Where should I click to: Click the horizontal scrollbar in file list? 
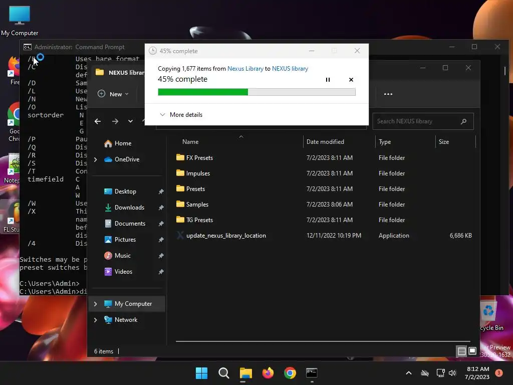pos(323,341)
